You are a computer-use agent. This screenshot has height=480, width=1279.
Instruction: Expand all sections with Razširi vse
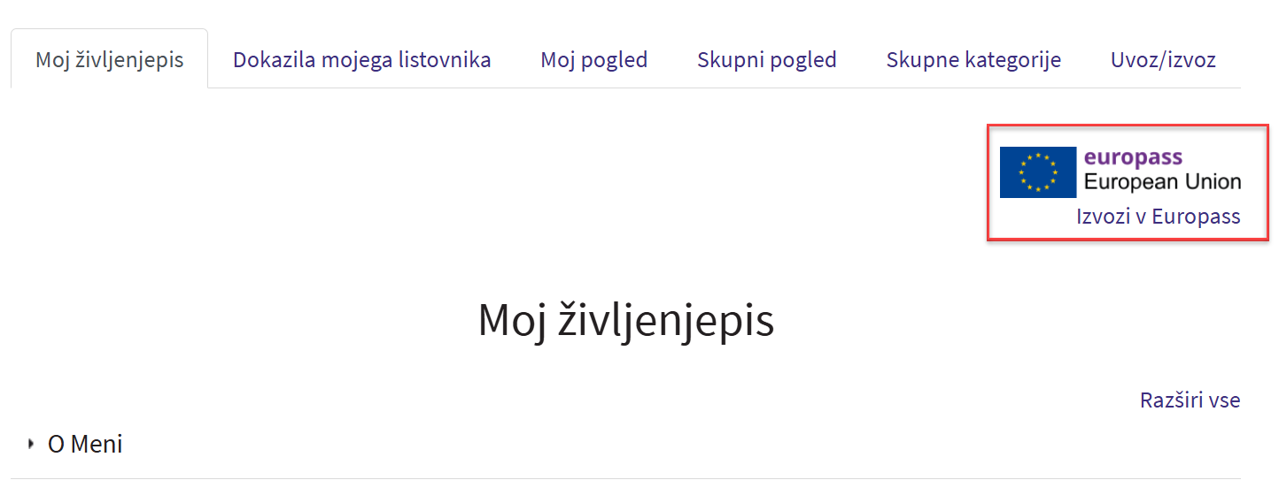pos(1190,400)
